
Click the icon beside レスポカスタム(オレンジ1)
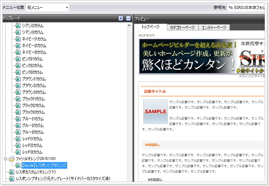12,172
